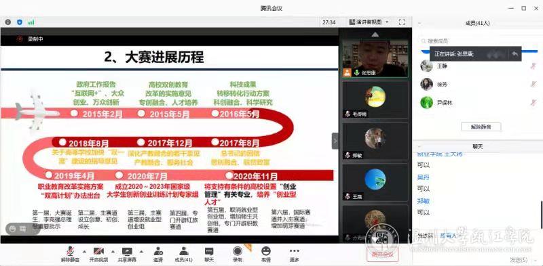Viewport: 543px width, 266px height.
Task: Toggle muted mic icon on 毛传雨 tile
Action: point(348,114)
